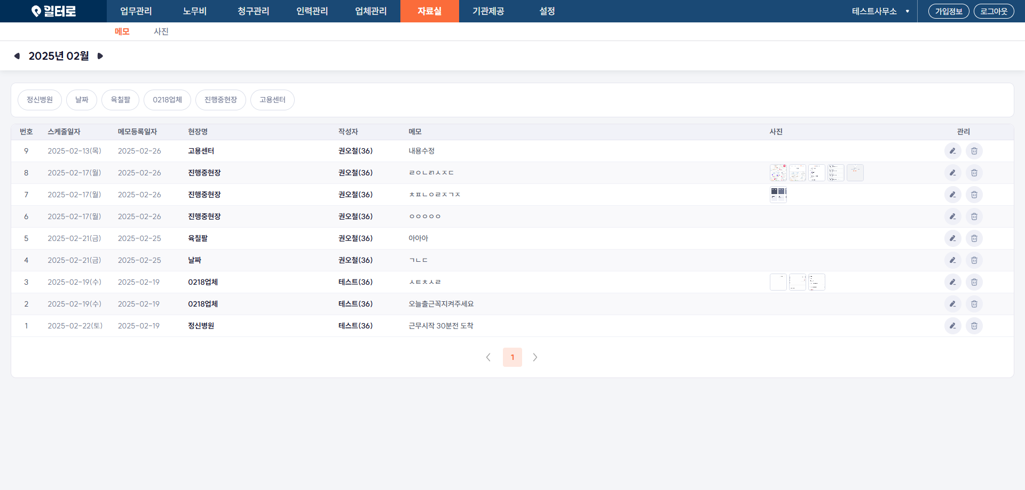
Task: Delete memo 8 with trash icon
Action: coord(974,173)
